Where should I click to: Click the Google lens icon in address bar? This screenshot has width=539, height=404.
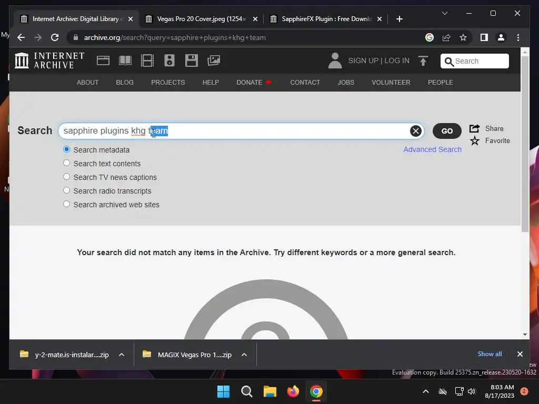pos(430,37)
